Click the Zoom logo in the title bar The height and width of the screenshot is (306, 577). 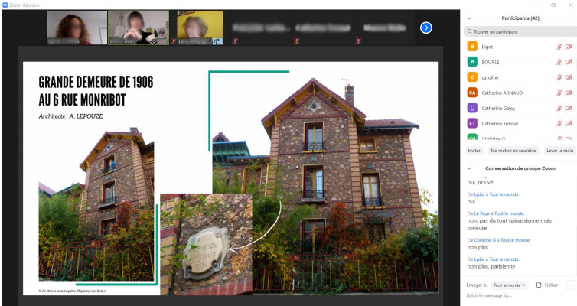click(x=5, y=5)
